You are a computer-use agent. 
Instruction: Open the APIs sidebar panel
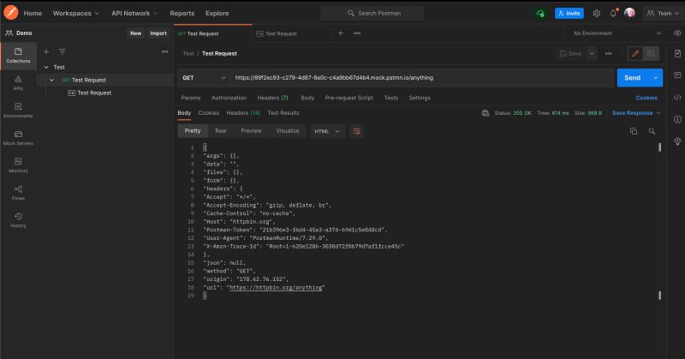coord(18,83)
